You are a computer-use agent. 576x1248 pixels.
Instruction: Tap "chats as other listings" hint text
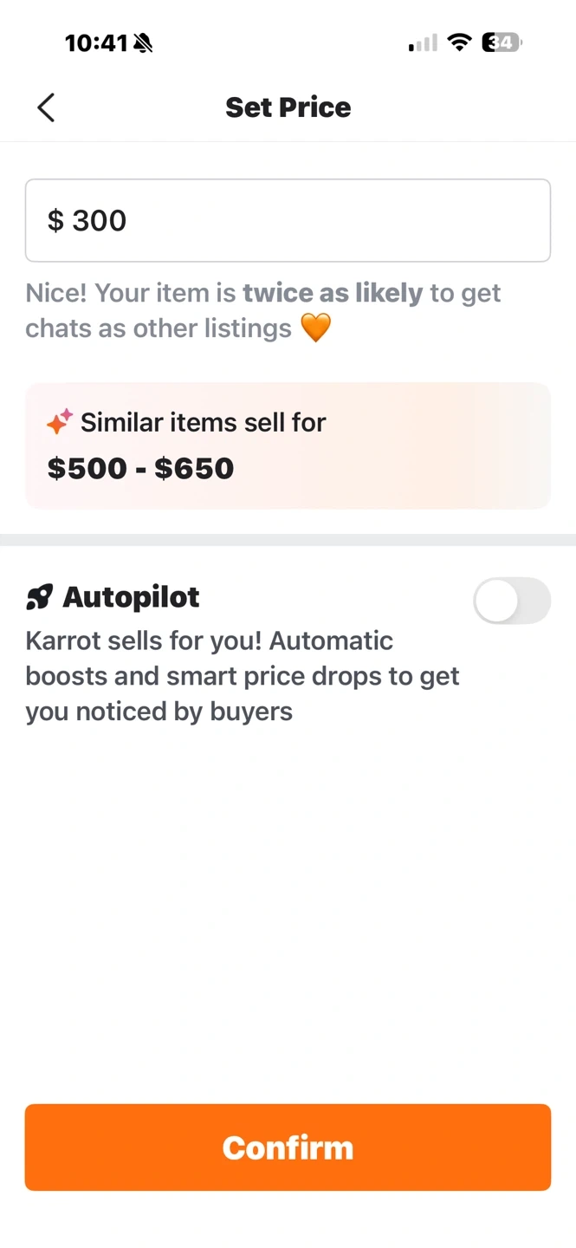(159, 328)
